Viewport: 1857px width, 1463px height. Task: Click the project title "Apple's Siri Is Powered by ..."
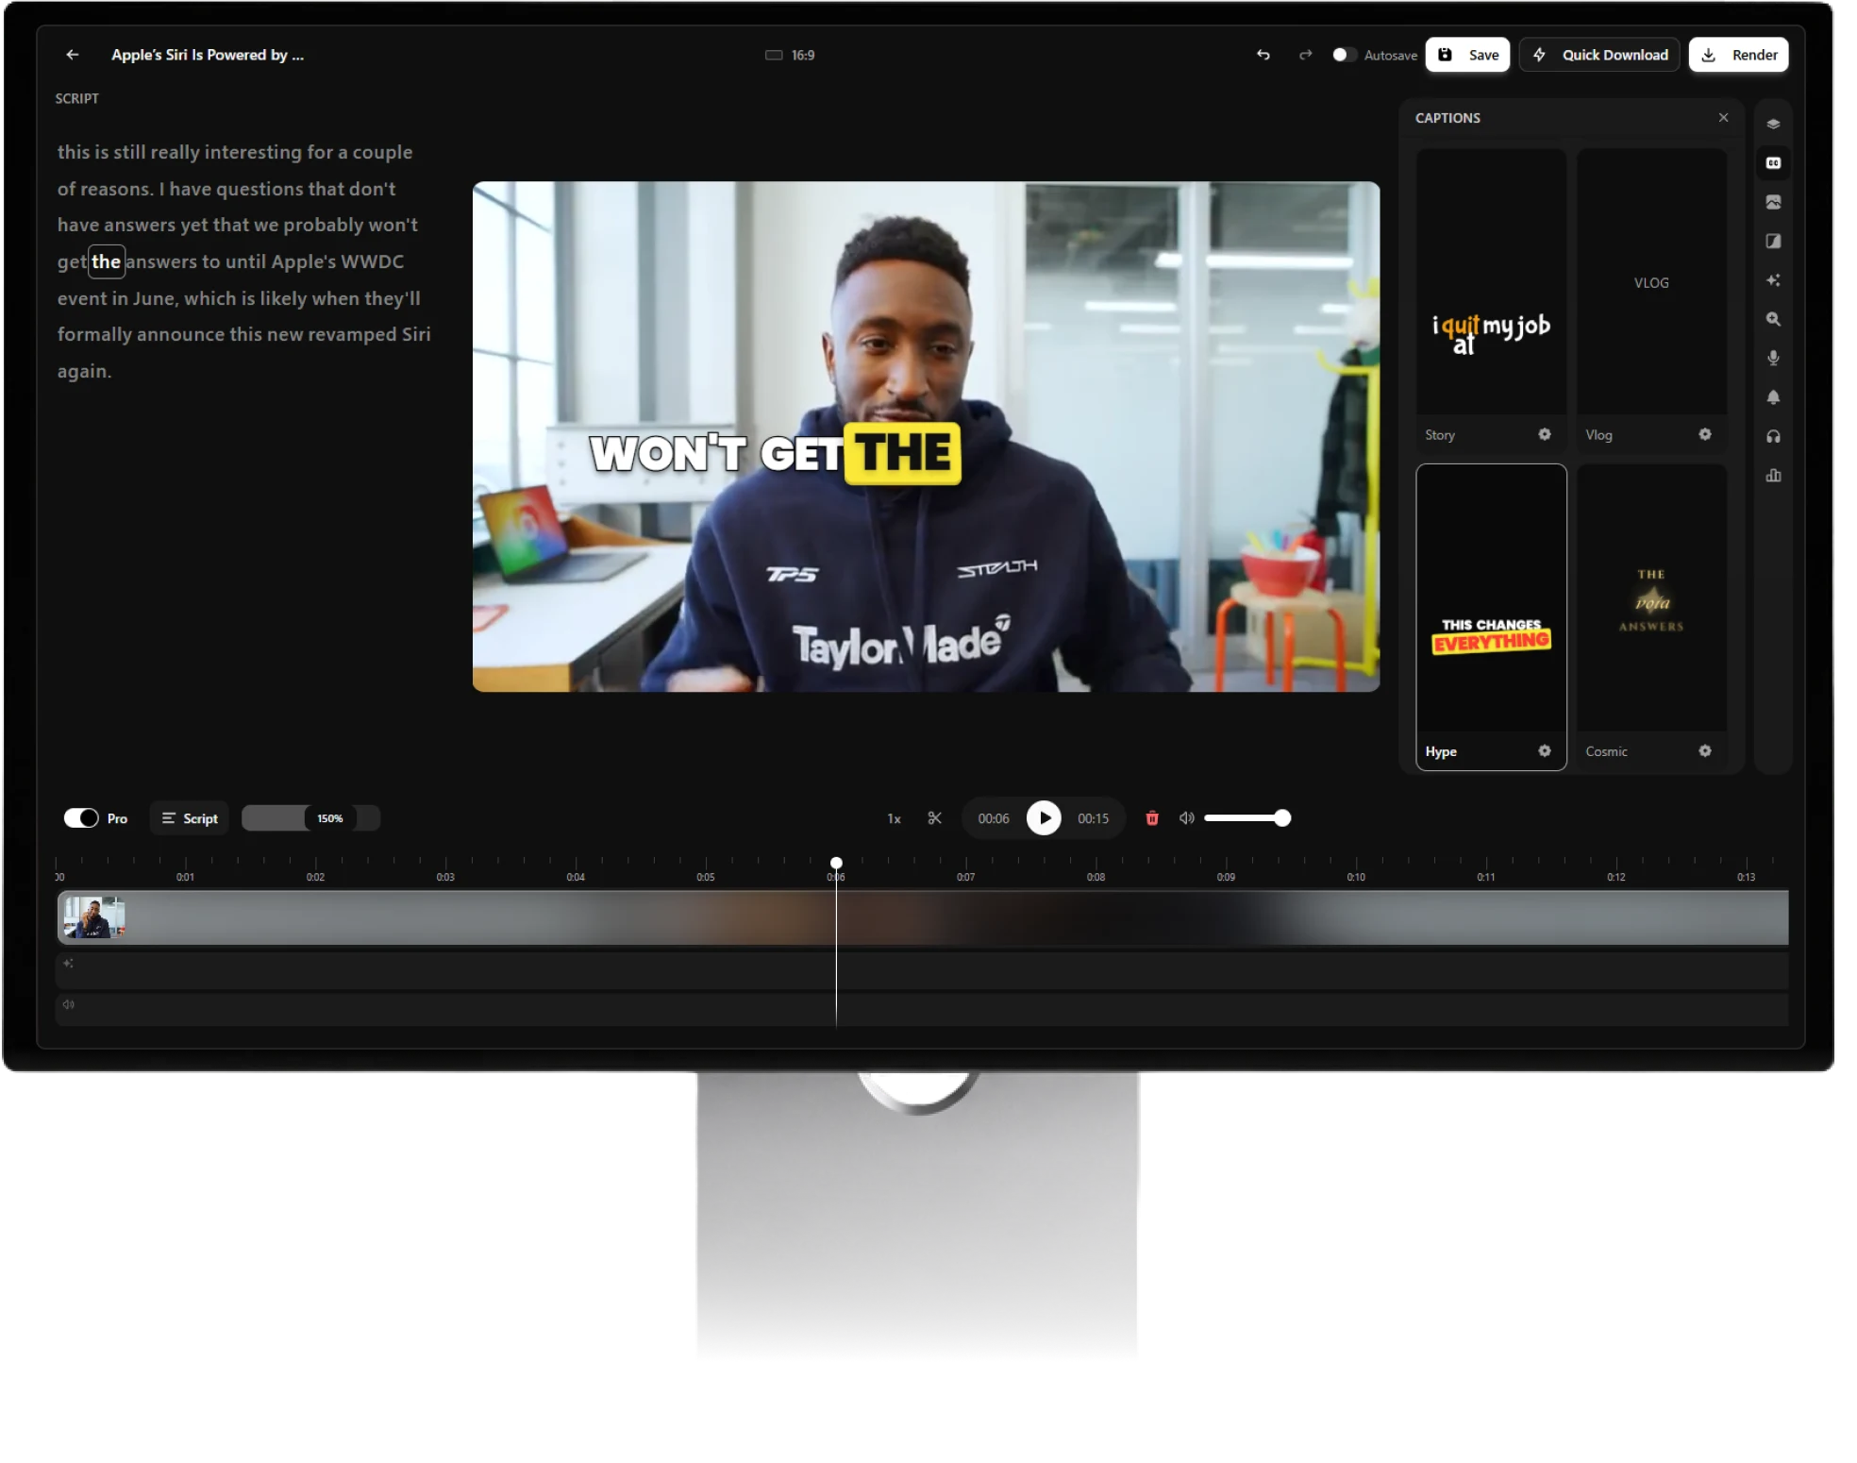point(208,55)
